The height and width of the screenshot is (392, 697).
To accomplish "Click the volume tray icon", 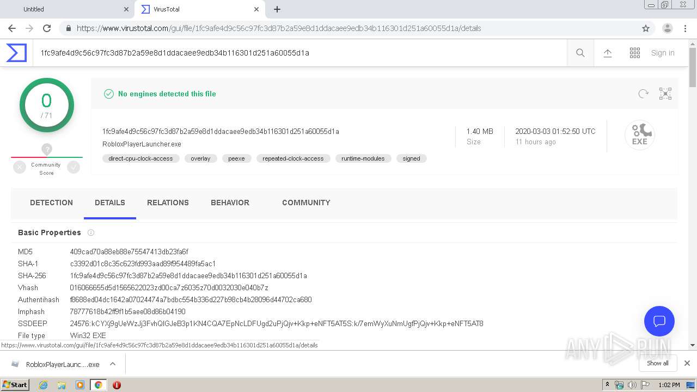I will pyautogui.click(x=632, y=385).
